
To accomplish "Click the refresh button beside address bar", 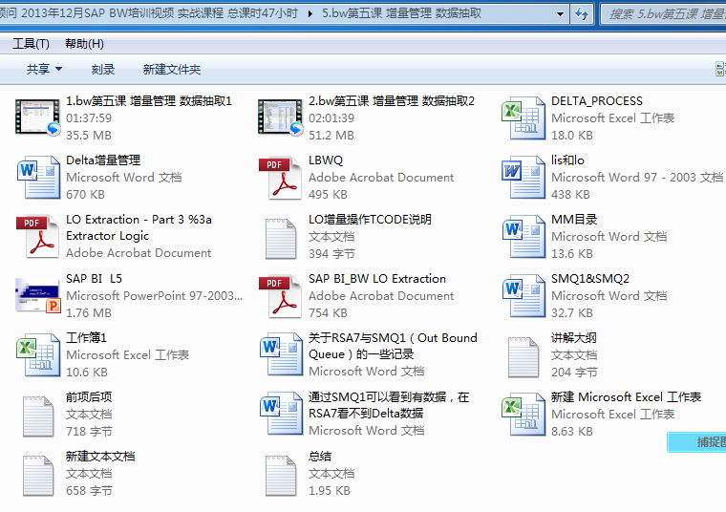I will (x=582, y=13).
